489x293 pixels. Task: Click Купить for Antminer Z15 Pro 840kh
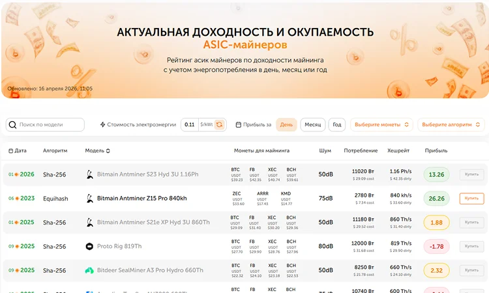471,199
